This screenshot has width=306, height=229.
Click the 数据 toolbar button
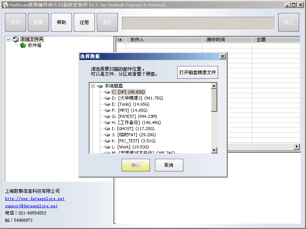tap(38, 23)
